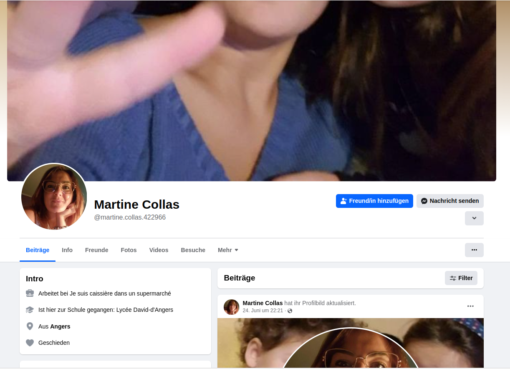Screen dimensions: 510x369
Task: Open the large profile picture next to the name
Action: (54, 197)
